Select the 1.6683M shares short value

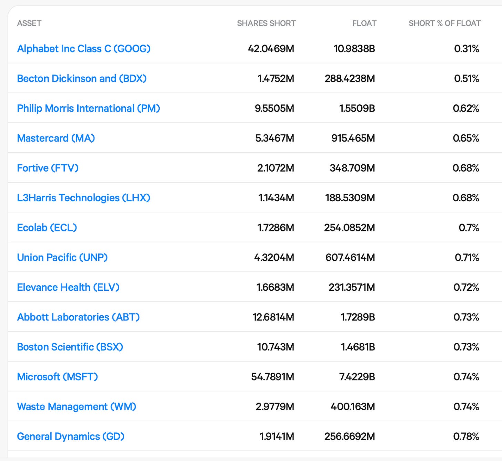tap(275, 287)
